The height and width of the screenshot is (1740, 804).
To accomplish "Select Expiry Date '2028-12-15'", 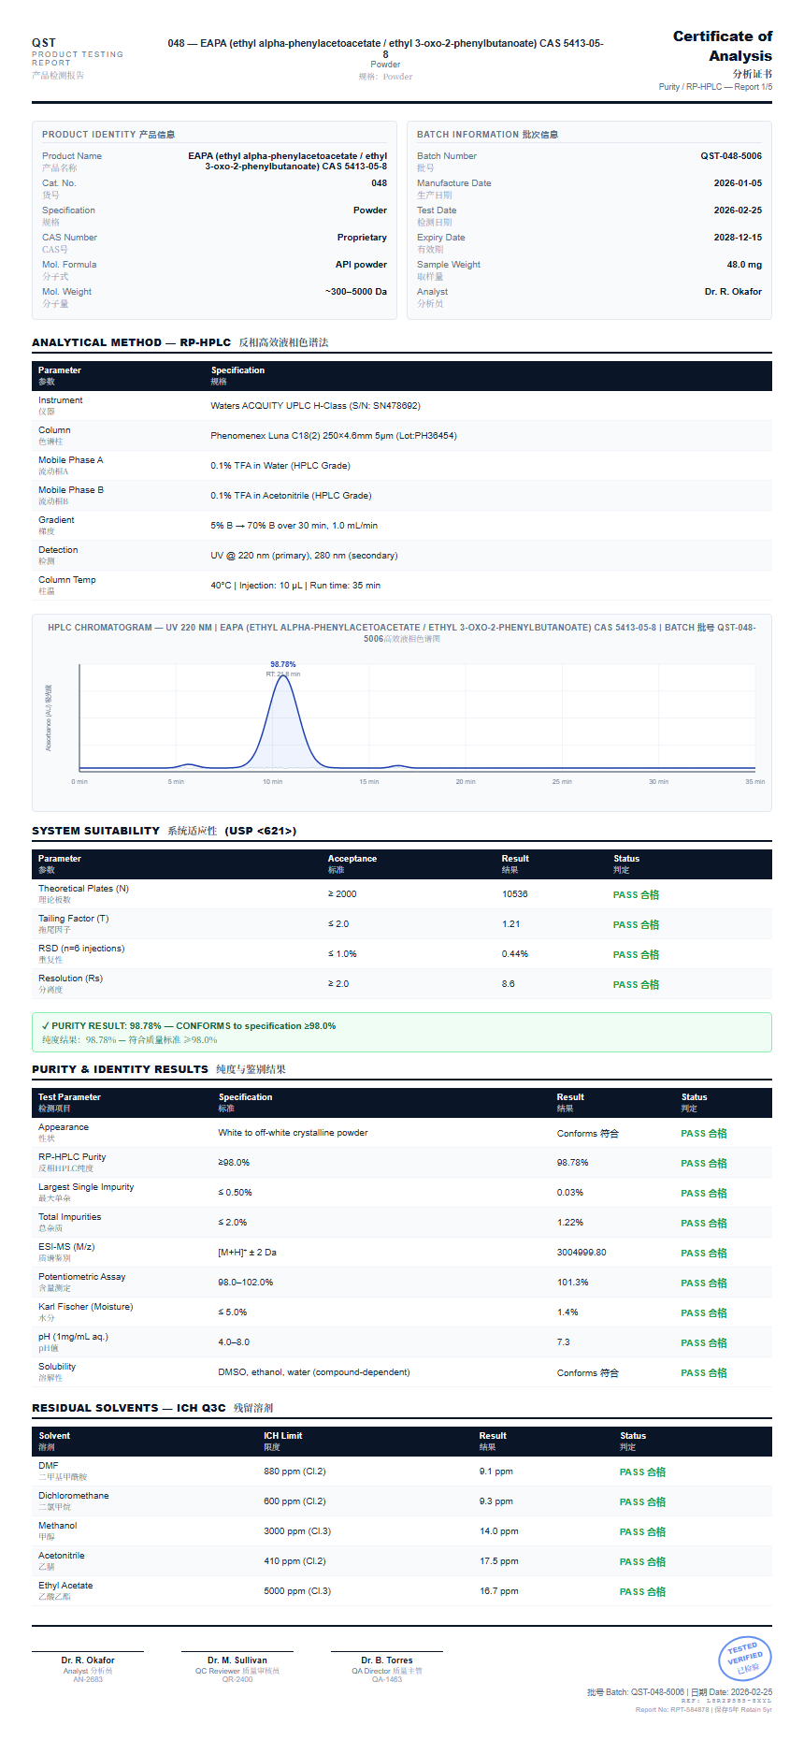I will [x=738, y=238].
